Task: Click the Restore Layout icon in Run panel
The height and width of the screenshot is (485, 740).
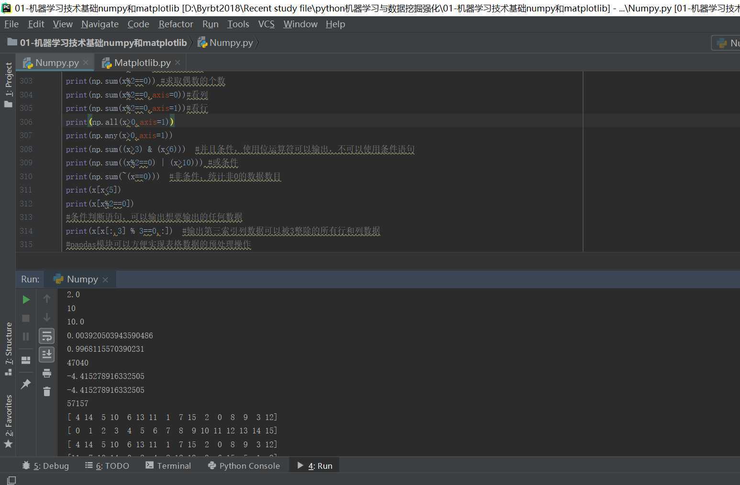Action: 26,360
